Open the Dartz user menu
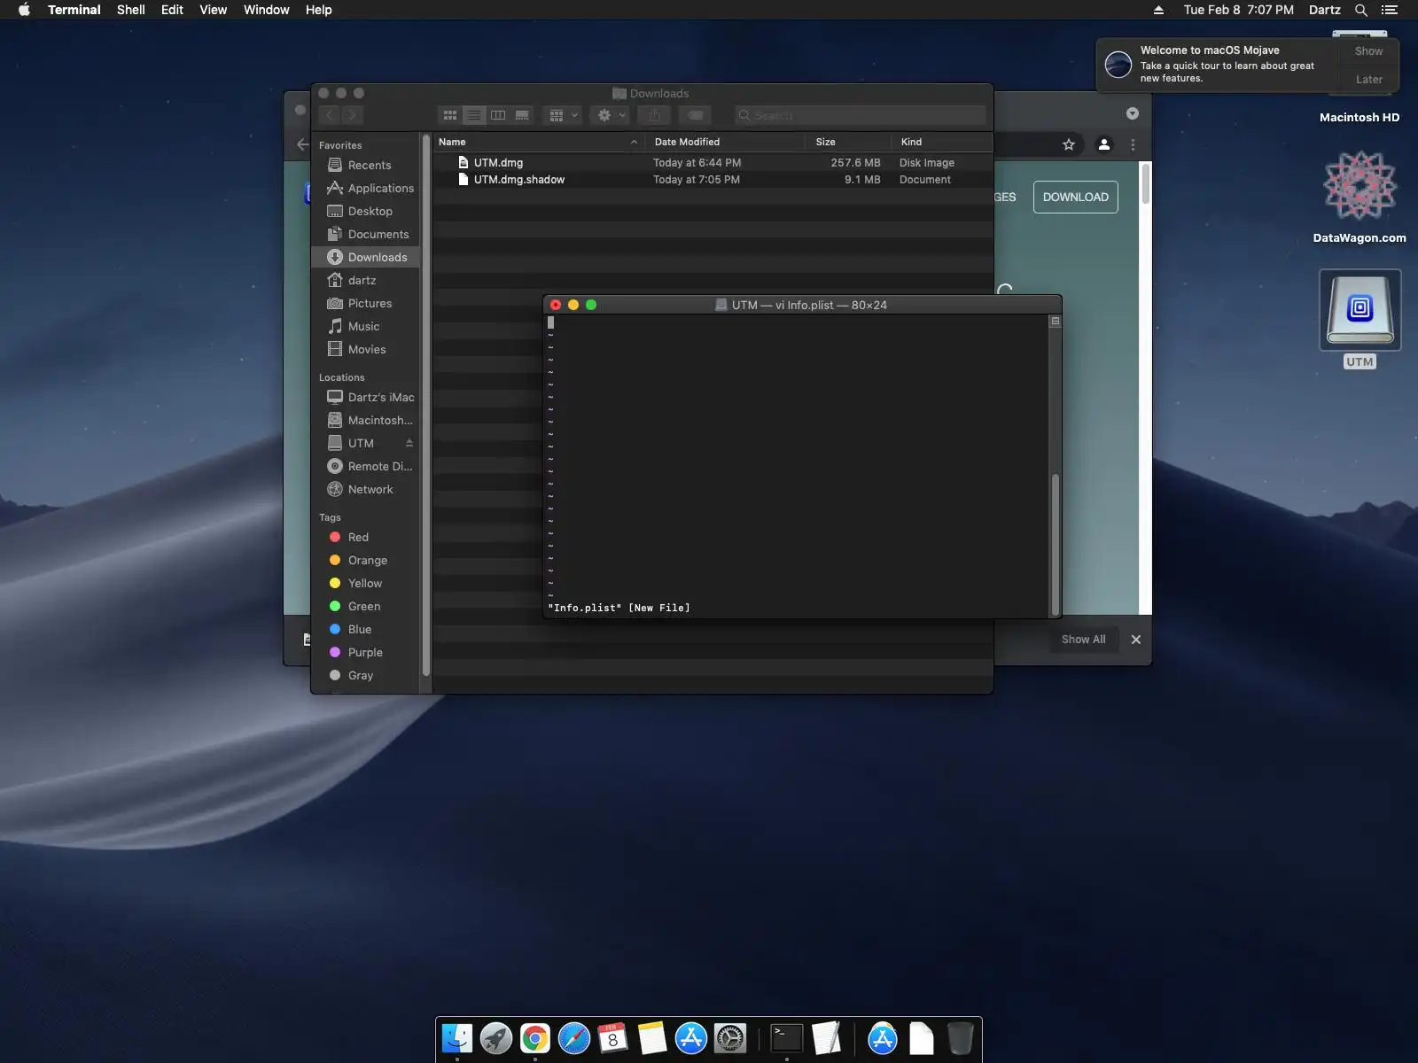The width and height of the screenshot is (1418, 1063). 1325,10
